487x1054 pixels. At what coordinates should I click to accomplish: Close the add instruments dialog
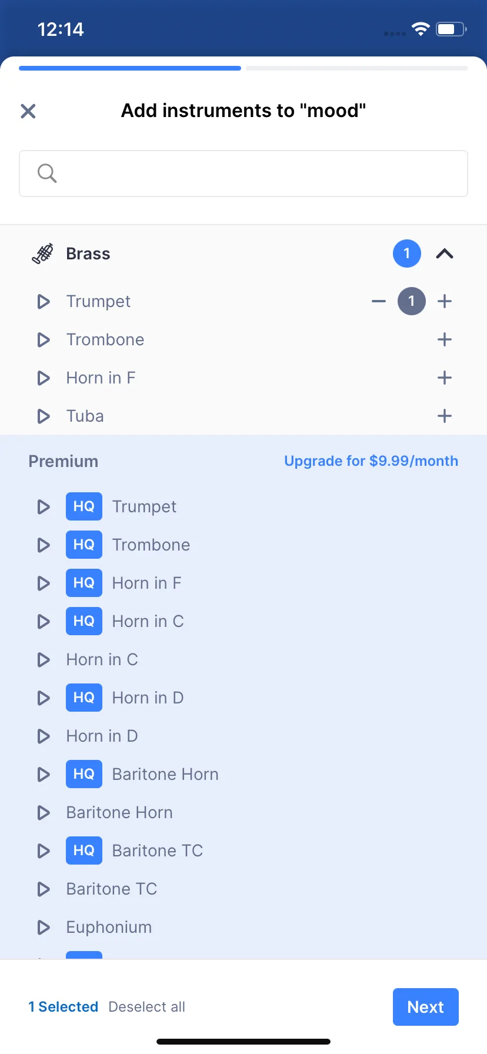click(x=28, y=111)
